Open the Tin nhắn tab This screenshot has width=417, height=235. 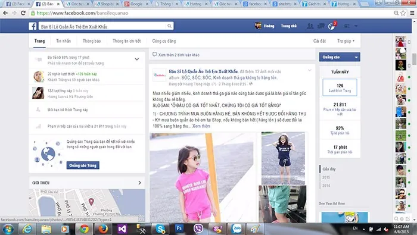[x=63, y=41]
